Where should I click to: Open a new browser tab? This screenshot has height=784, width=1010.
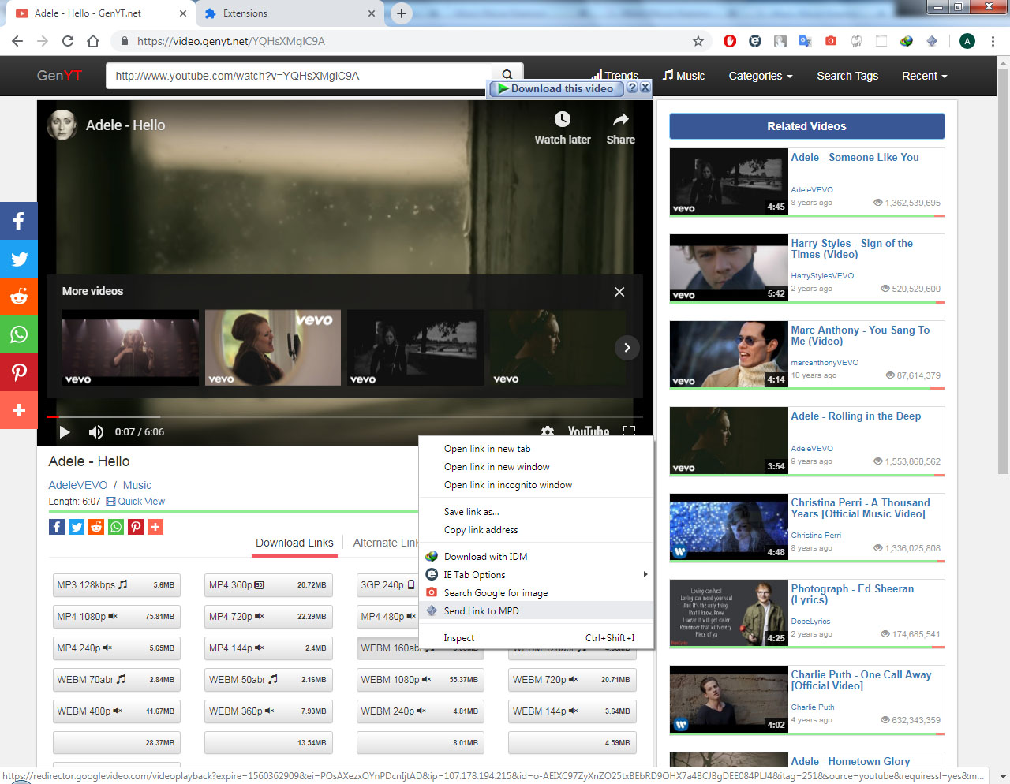tap(402, 13)
